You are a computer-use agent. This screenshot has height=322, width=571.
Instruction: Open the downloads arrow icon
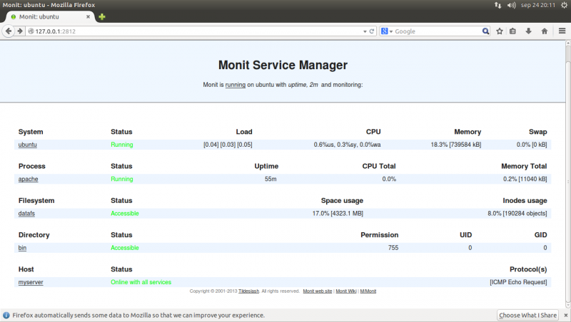click(528, 31)
